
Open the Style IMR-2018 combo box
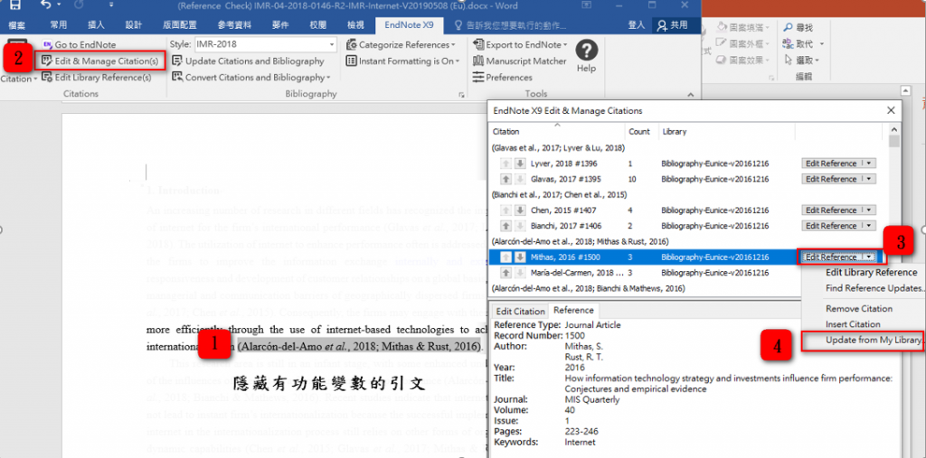(x=265, y=44)
